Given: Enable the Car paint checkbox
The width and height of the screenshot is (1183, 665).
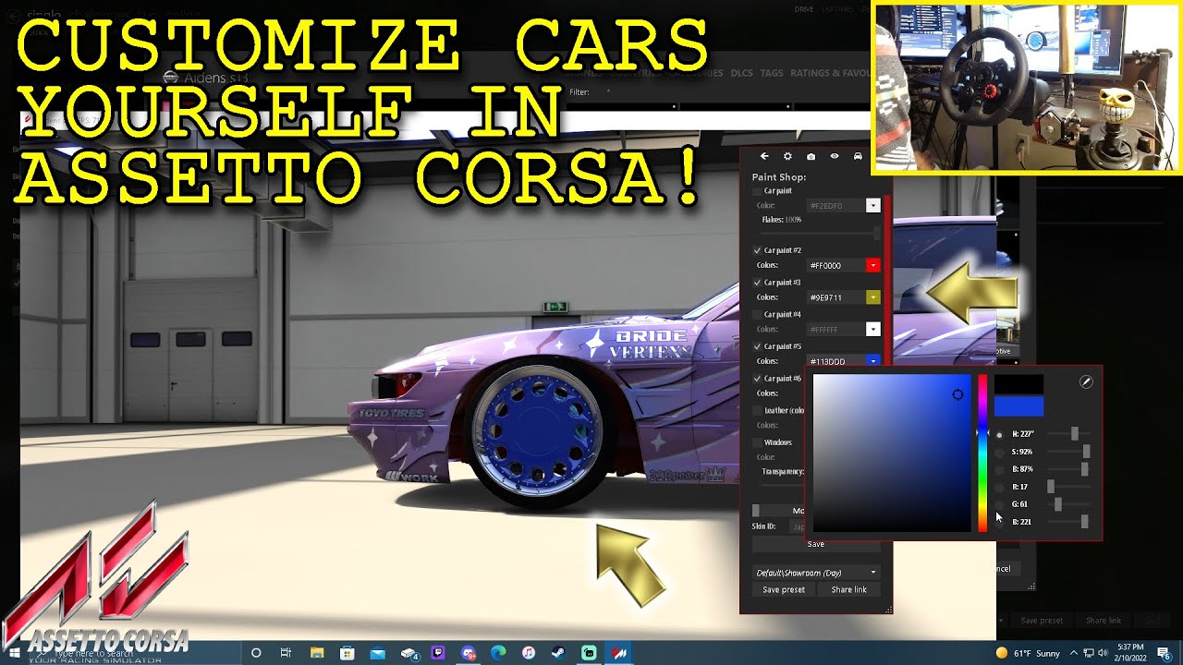Looking at the screenshot, I should tap(758, 190).
